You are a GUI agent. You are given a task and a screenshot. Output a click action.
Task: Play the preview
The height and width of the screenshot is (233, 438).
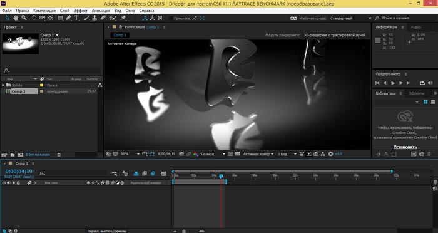[x=393, y=83]
